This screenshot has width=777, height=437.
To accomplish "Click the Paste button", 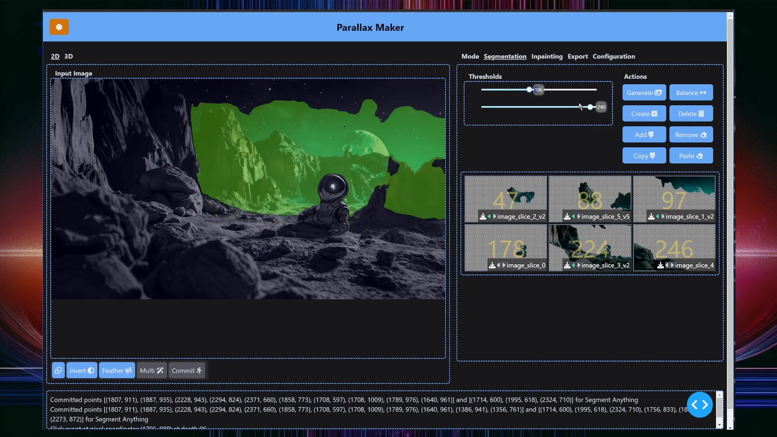I will (x=691, y=156).
